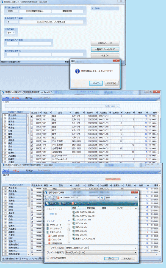Click 実行(G) menu in the middle window
This screenshot has width=166, height=268.
pos(29,98)
